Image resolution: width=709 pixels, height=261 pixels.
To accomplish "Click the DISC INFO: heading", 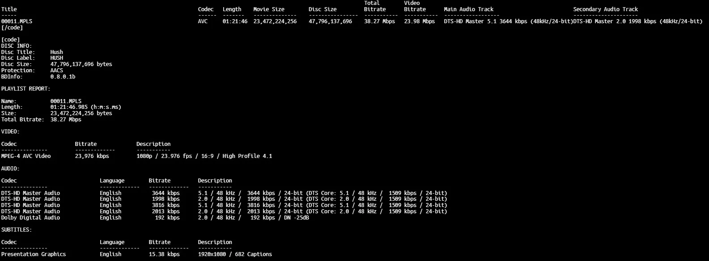I will [x=17, y=46].
